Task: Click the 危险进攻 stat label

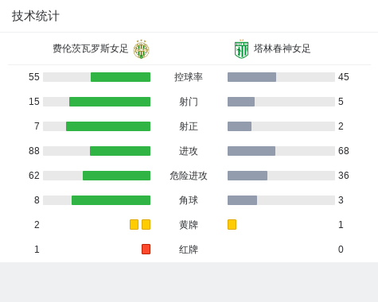Action: coord(189,176)
